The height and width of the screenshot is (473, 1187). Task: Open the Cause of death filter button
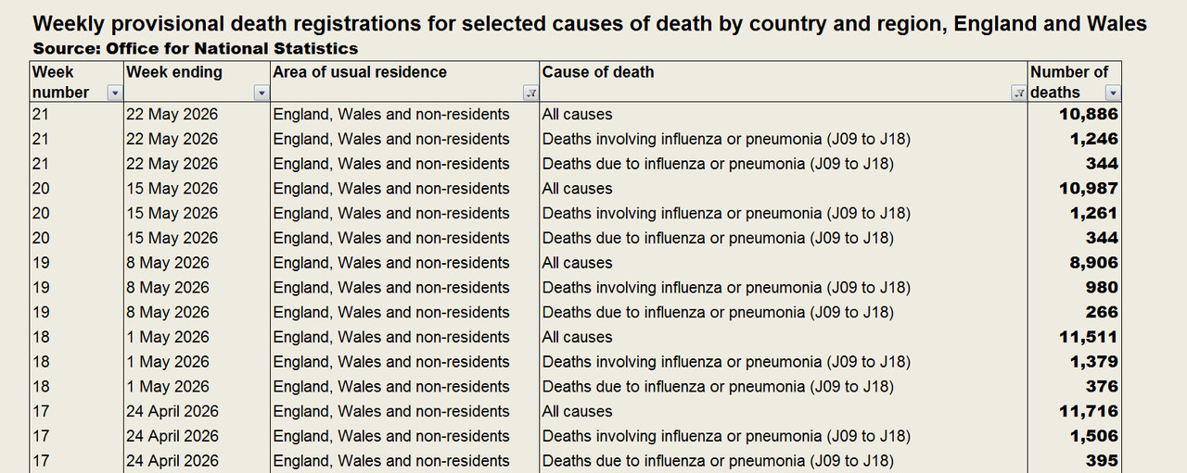(1019, 93)
